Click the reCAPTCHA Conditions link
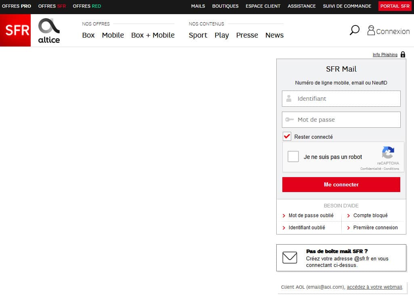 (391, 169)
